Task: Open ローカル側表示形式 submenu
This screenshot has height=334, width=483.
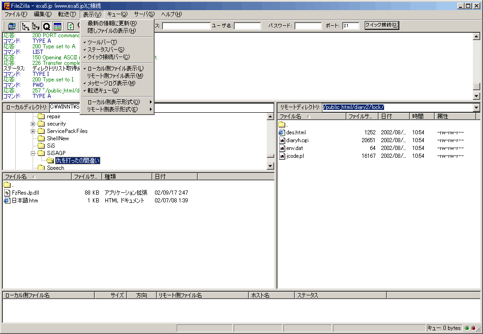Action: (x=117, y=102)
